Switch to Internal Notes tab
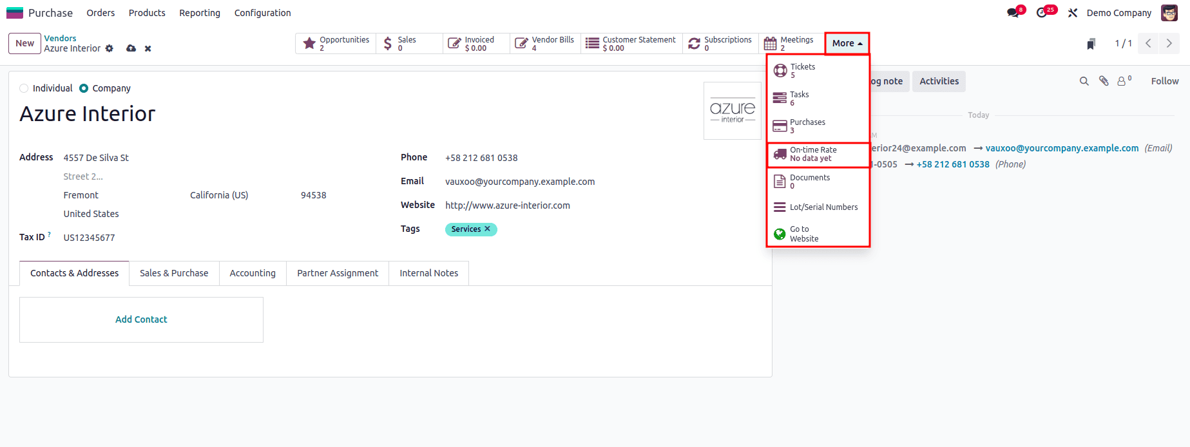Screen dimensions: 1190x447 (429, 273)
